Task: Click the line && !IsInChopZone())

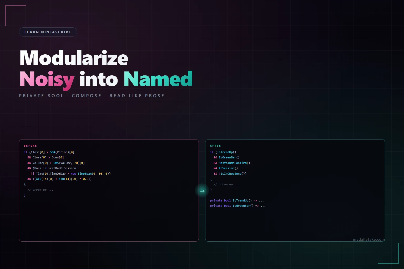Action: click(230, 174)
